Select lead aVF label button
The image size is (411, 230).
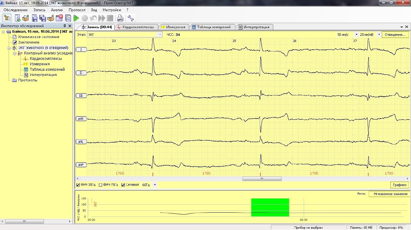(81, 165)
